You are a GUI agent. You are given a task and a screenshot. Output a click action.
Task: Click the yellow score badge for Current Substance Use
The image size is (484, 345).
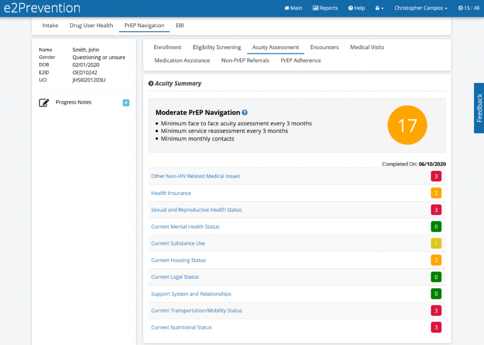point(435,243)
